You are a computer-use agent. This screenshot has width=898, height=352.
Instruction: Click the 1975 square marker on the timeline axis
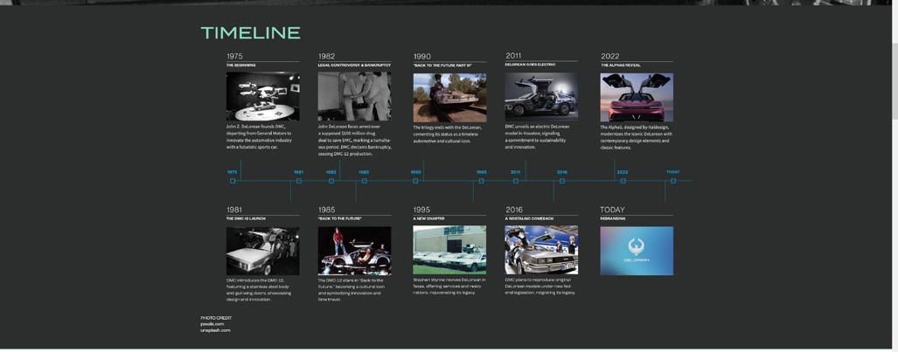pyautogui.click(x=233, y=181)
